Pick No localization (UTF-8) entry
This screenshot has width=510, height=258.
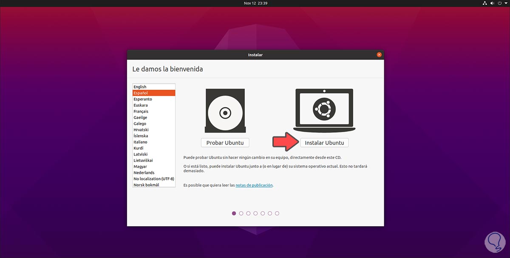point(154,179)
